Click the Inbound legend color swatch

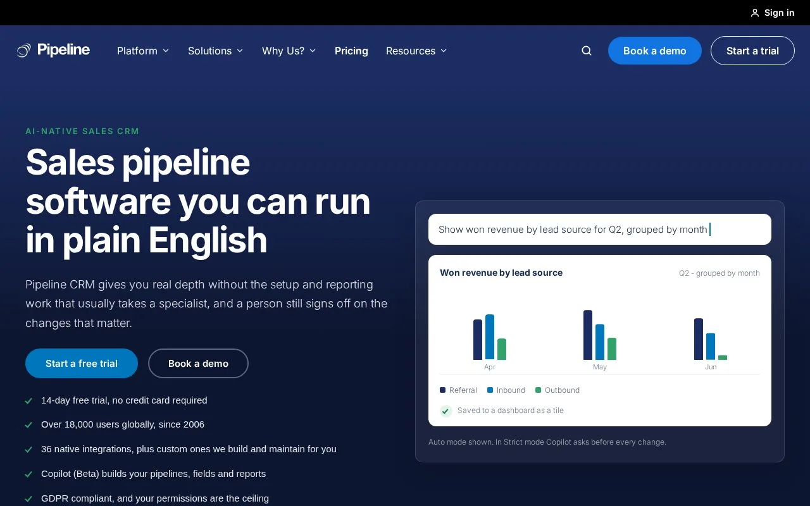click(490, 390)
